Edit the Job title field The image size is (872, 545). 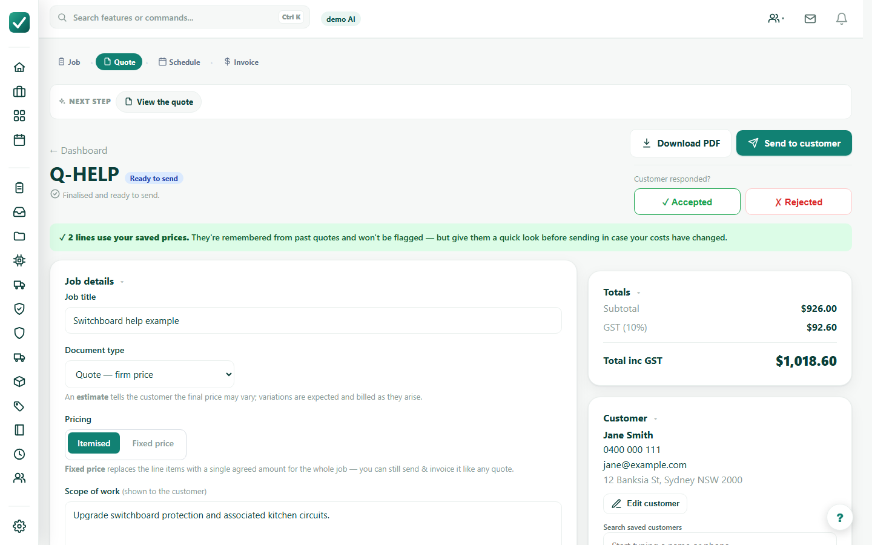(313, 320)
